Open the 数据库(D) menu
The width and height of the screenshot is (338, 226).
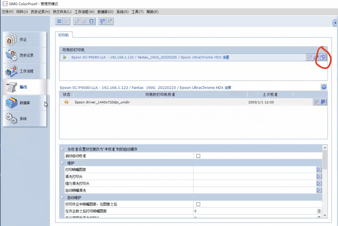click(x=105, y=12)
